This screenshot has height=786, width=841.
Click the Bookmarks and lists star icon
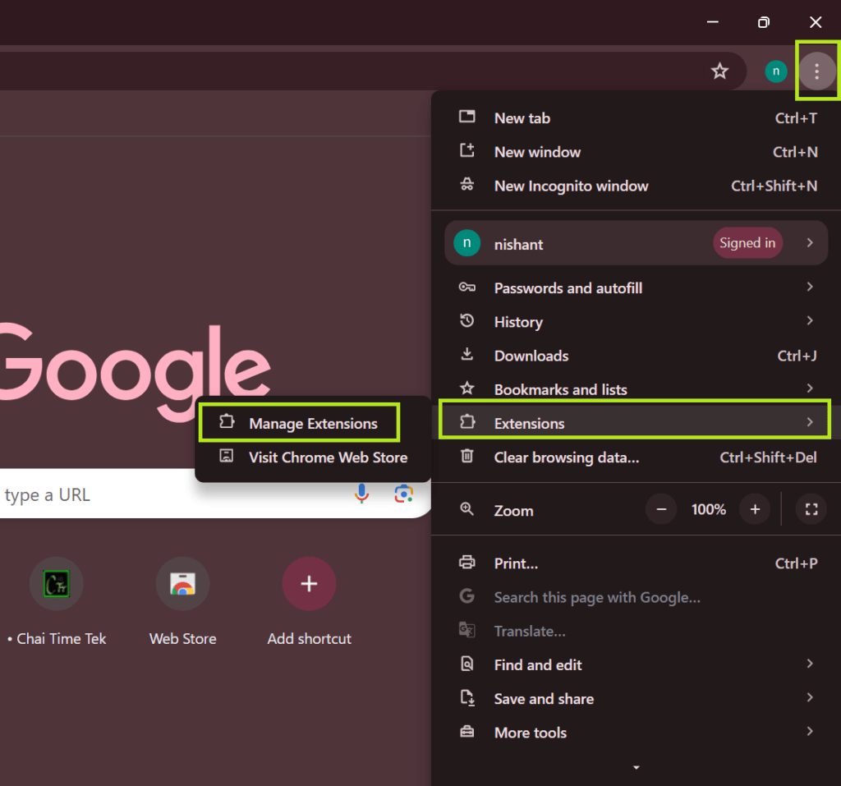[x=467, y=388]
